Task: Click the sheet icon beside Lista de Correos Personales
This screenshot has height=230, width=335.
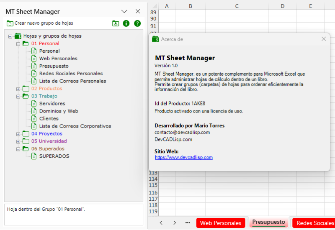Action: tap(34, 81)
